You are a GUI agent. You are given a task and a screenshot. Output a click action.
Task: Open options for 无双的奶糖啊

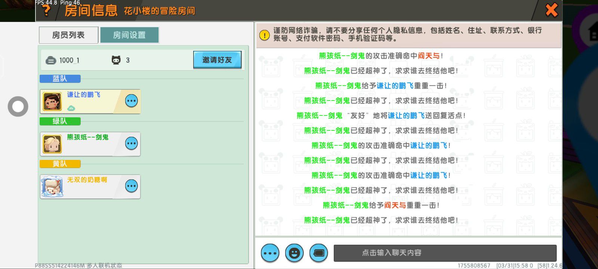(131, 186)
